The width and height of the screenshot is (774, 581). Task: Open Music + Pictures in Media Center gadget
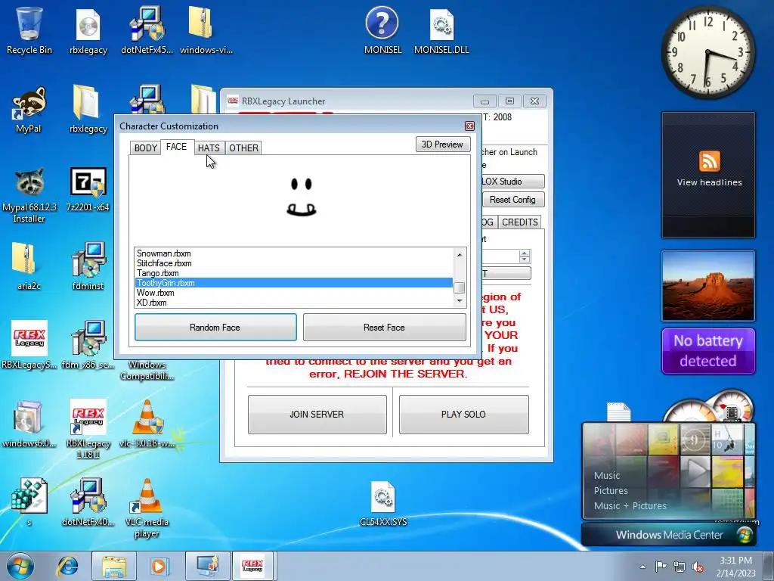(630, 506)
